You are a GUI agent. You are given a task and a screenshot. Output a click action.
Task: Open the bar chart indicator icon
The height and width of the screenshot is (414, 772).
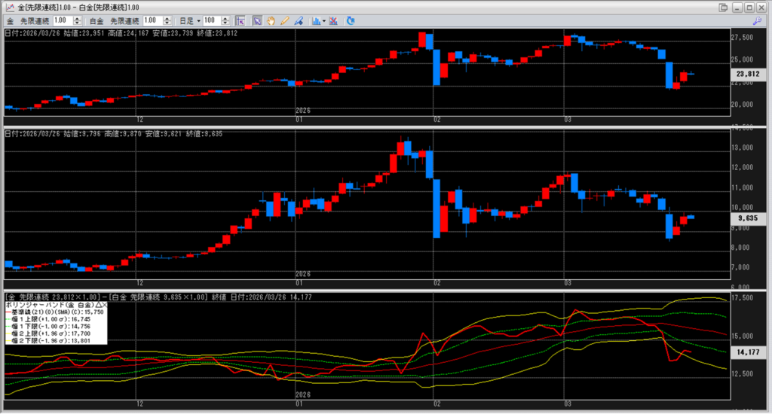click(316, 20)
